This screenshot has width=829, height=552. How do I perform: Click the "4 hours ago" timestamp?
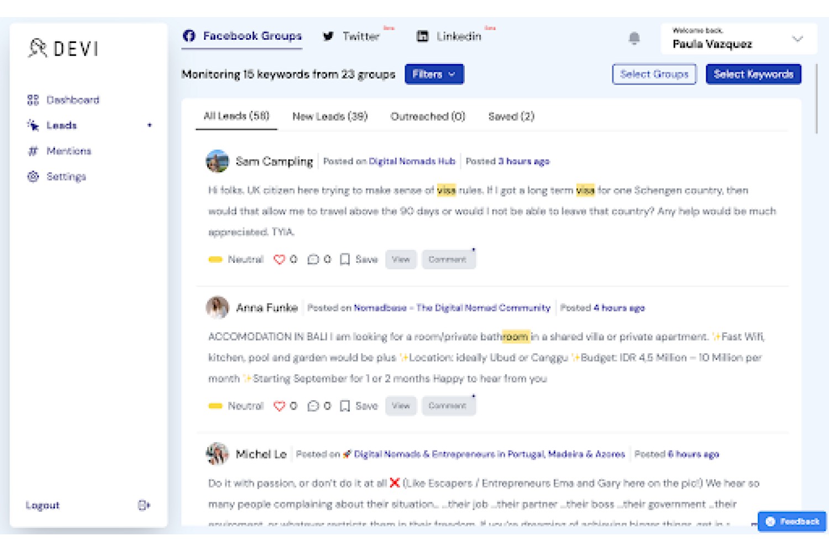[619, 307]
